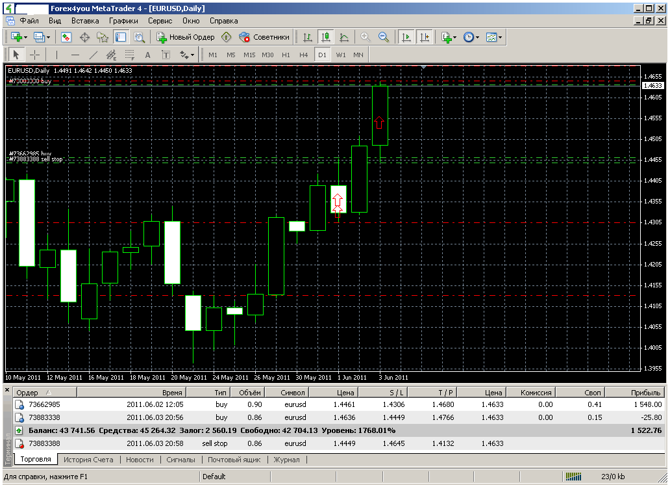
Task: Enable chart auto-scroll toggle
Action: [x=406, y=37]
